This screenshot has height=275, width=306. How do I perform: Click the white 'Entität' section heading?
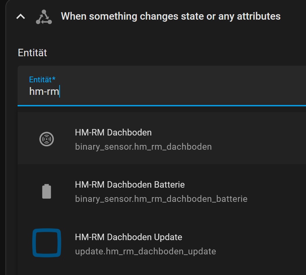click(32, 53)
